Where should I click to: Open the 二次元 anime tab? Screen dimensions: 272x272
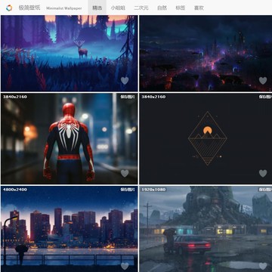coord(141,8)
